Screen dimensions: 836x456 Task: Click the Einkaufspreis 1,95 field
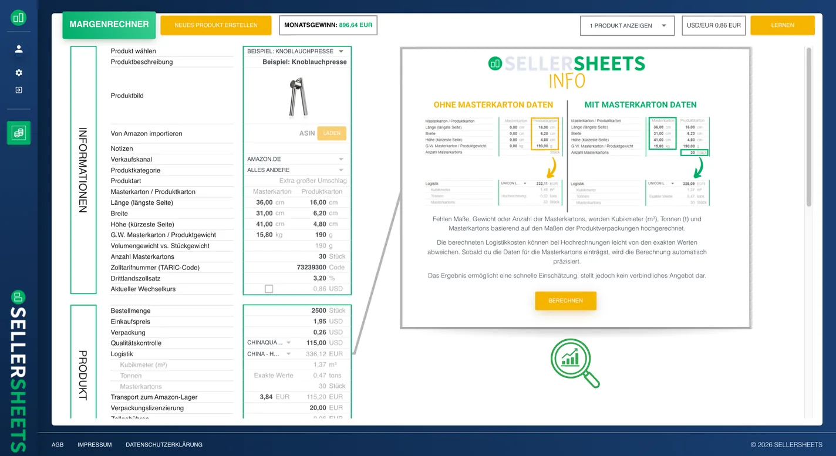point(320,322)
